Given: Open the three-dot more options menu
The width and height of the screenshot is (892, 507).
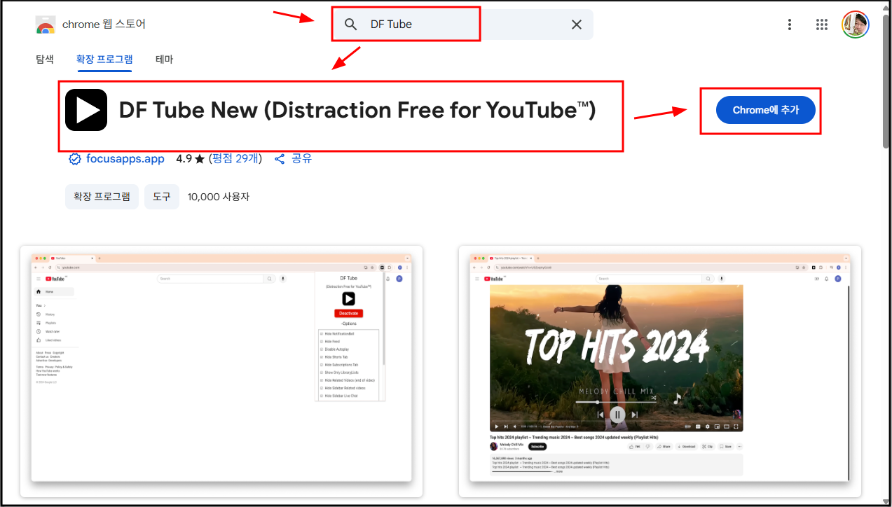Looking at the screenshot, I should tap(790, 25).
